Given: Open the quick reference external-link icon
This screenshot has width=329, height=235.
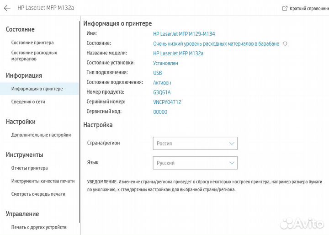Looking at the screenshot, I should pyautogui.click(x=285, y=8).
